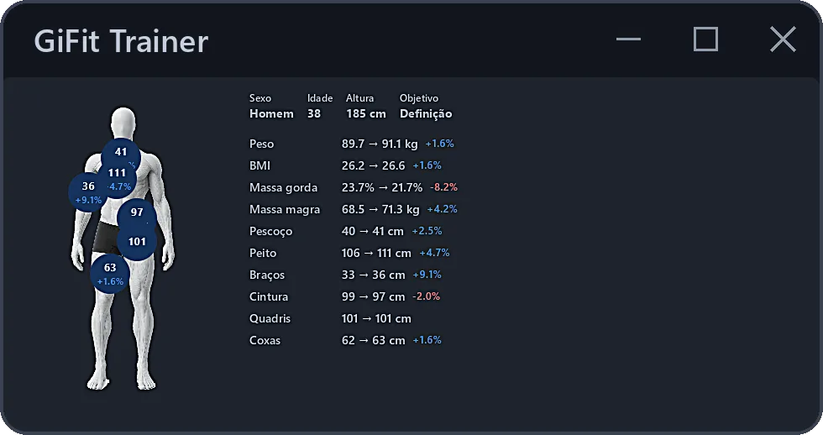Click the body figure's head
Viewport: 823px width, 435px height.
tap(123, 123)
